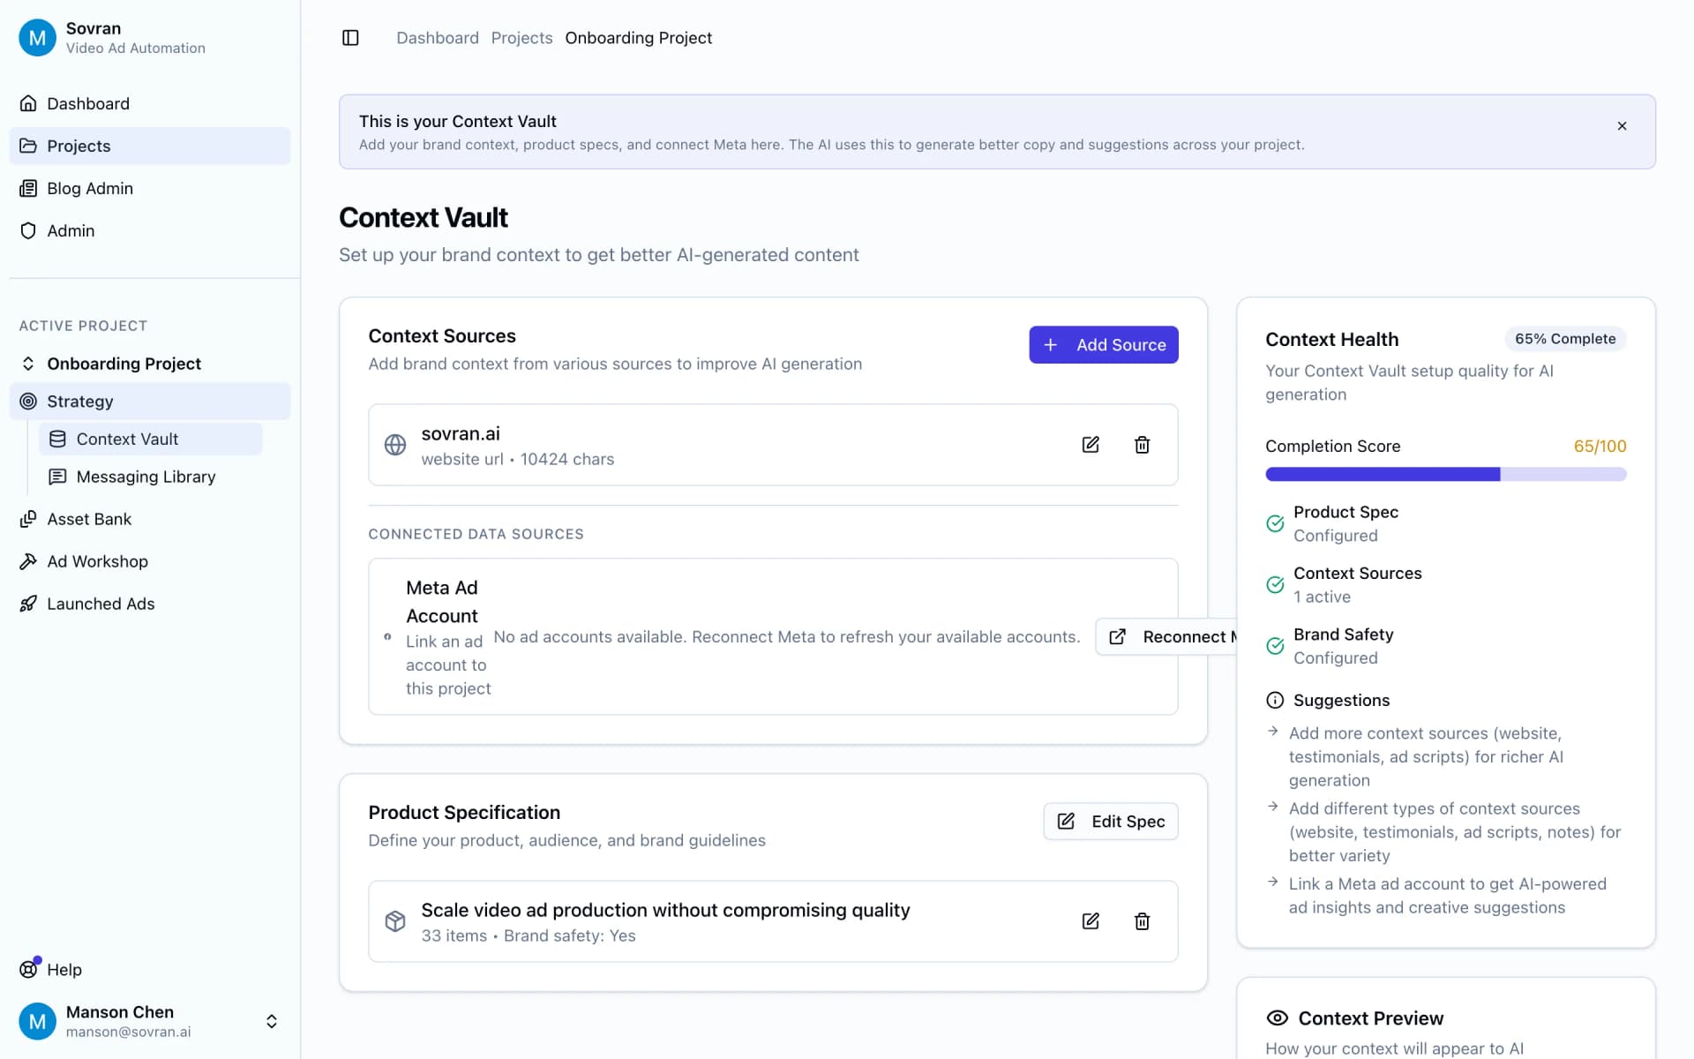
Task: Open the Admin shield icon
Action: [29, 230]
